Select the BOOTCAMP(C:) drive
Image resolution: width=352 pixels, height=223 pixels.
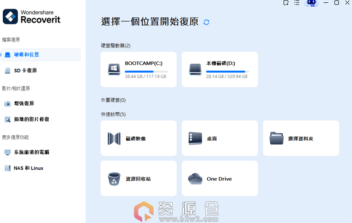coord(138,69)
